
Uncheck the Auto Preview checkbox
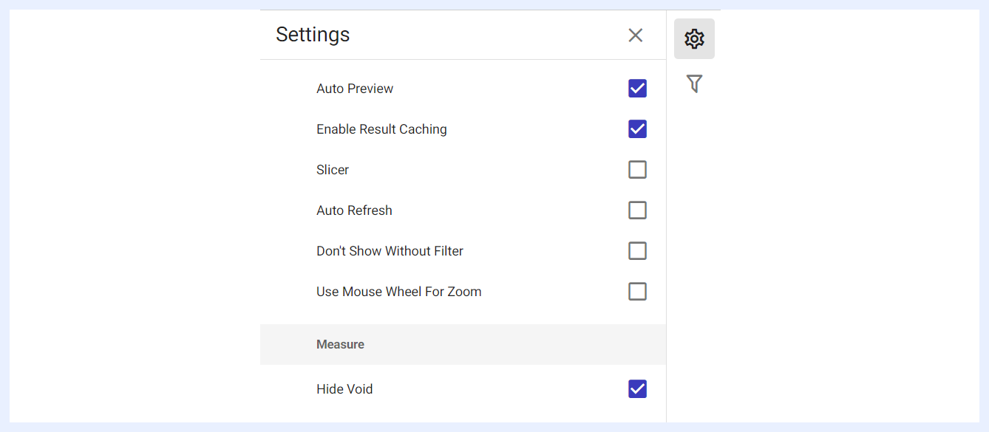[637, 89]
